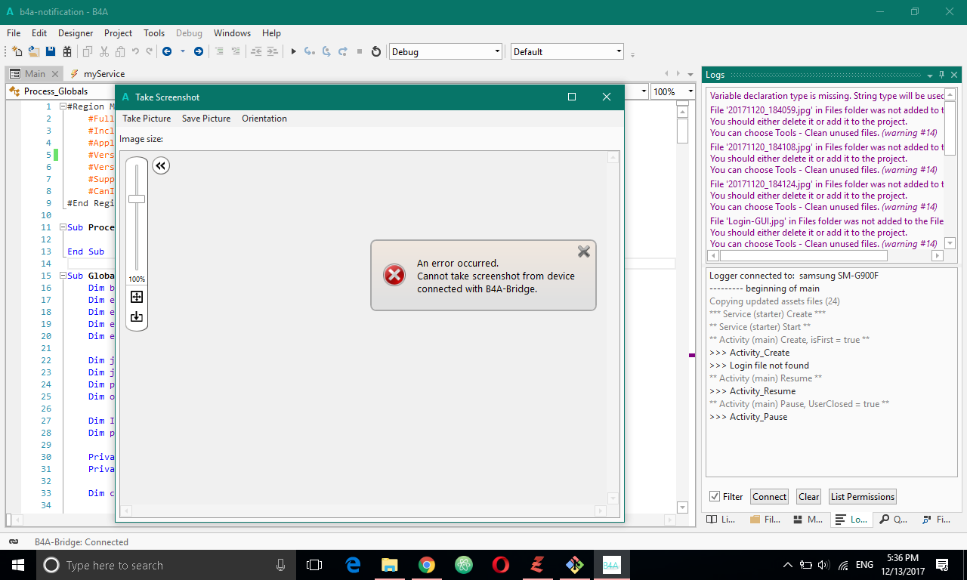Switch to the Quick Search bottom tab
967x580 pixels.
point(894,520)
